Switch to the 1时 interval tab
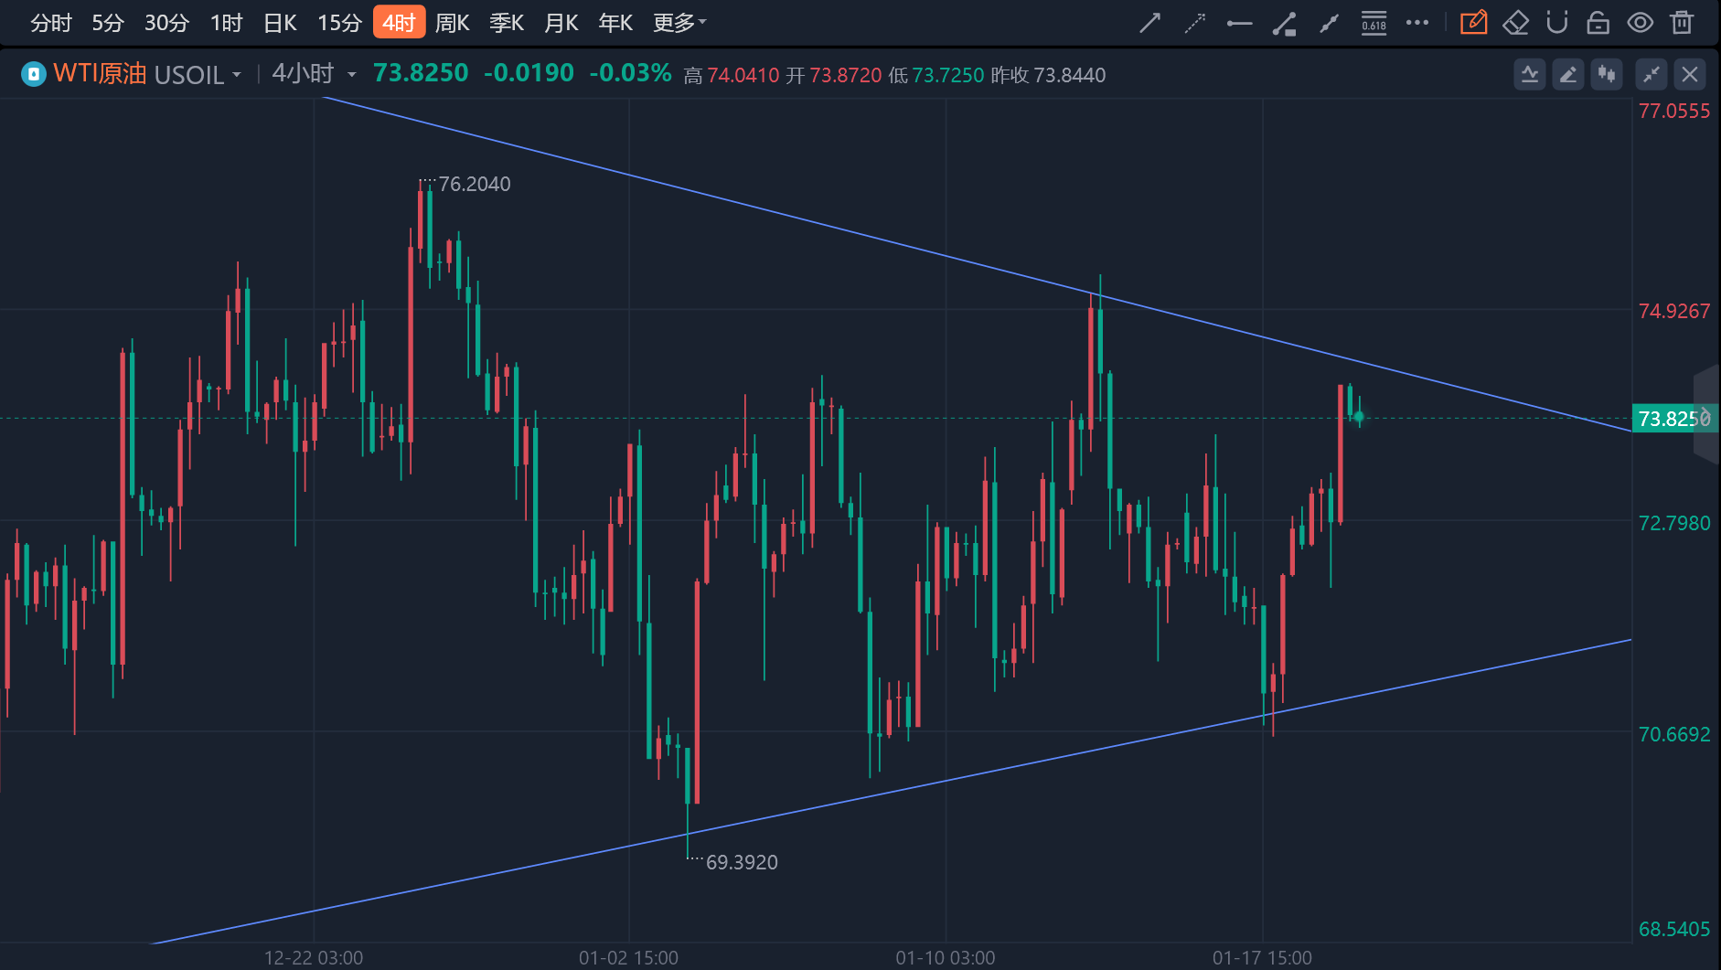 coord(226,23)
